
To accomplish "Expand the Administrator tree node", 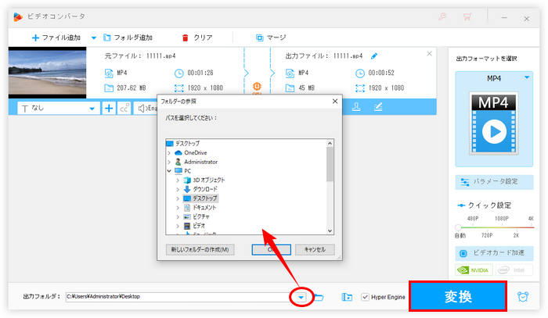I will (x=169, y=163).
